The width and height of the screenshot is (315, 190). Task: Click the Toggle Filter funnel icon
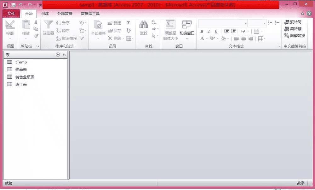pyautogui.click(x=82, y=38)
